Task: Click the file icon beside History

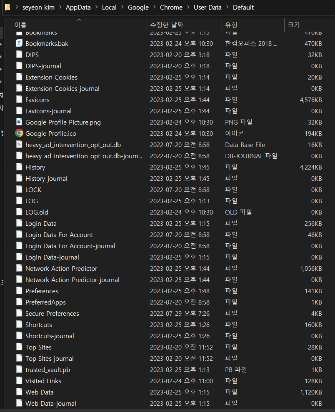Action: 19,167
